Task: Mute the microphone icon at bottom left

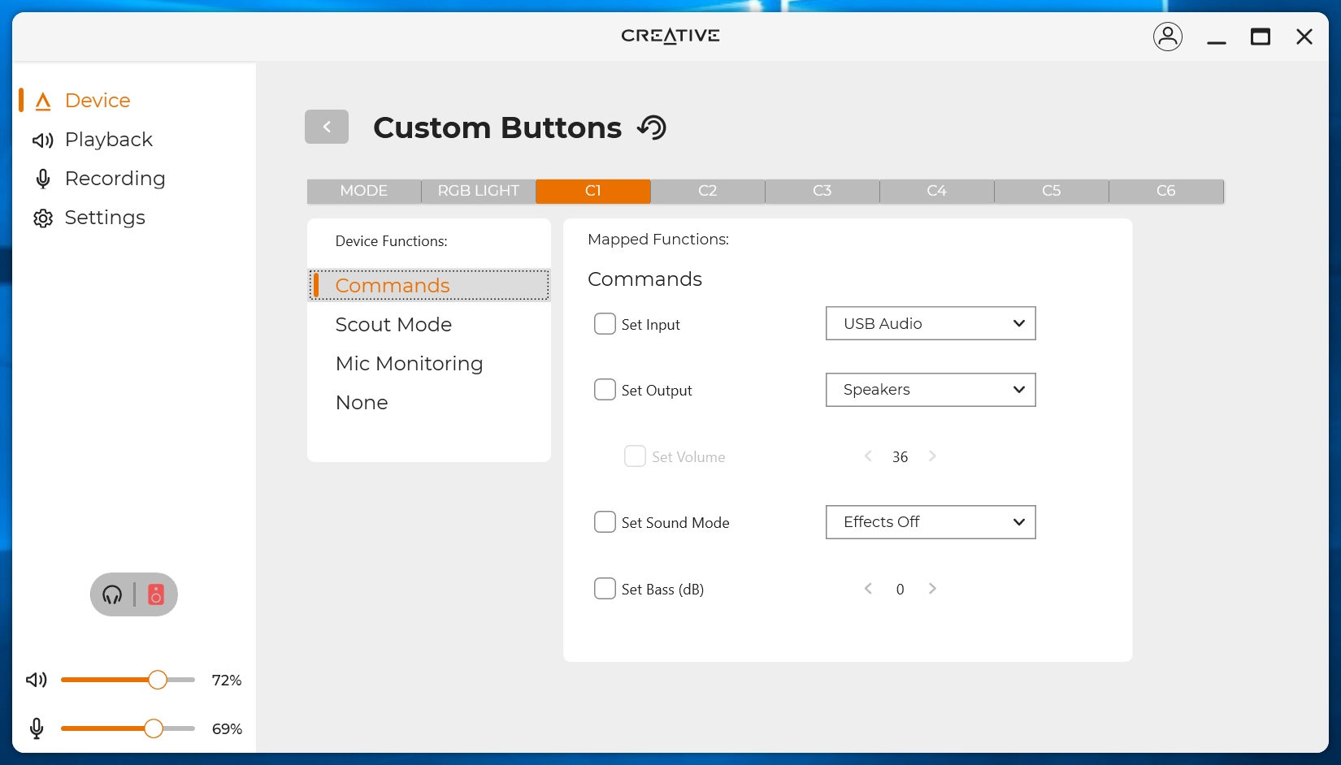Action: point(37,728)
